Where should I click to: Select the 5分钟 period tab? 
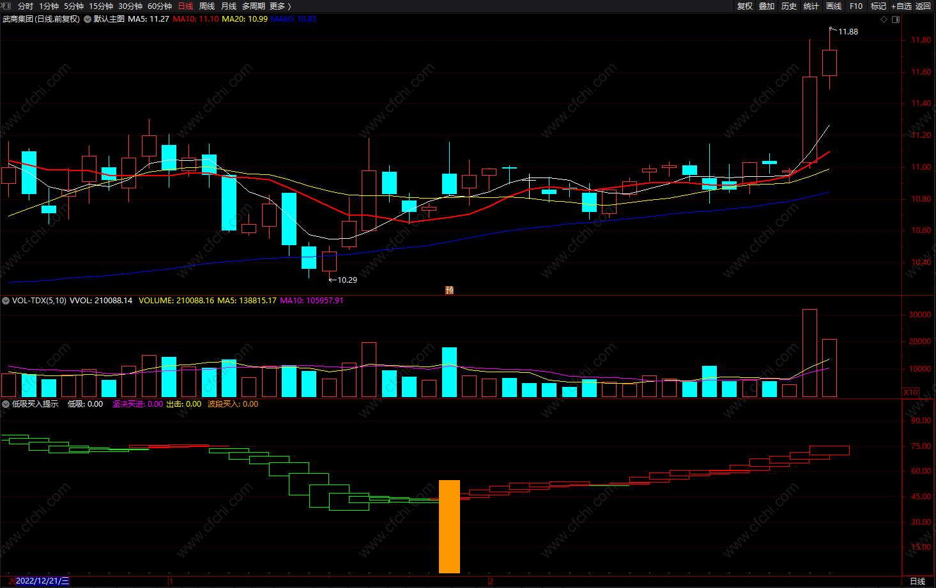(73, 6)
